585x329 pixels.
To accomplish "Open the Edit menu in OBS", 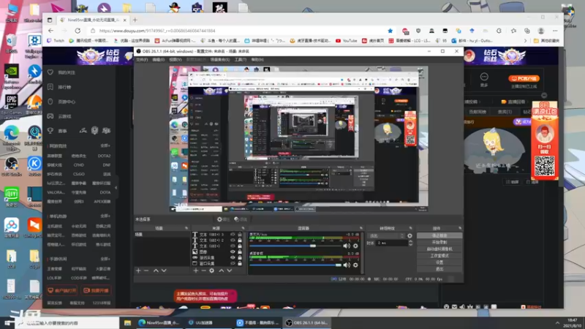I will pyautogui.click(x=158, y=60).
